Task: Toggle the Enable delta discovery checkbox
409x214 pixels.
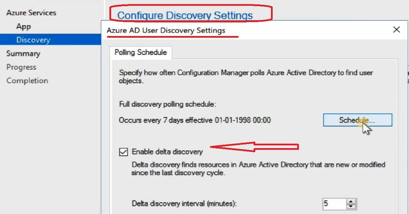Action: click(x=123, y=152)
